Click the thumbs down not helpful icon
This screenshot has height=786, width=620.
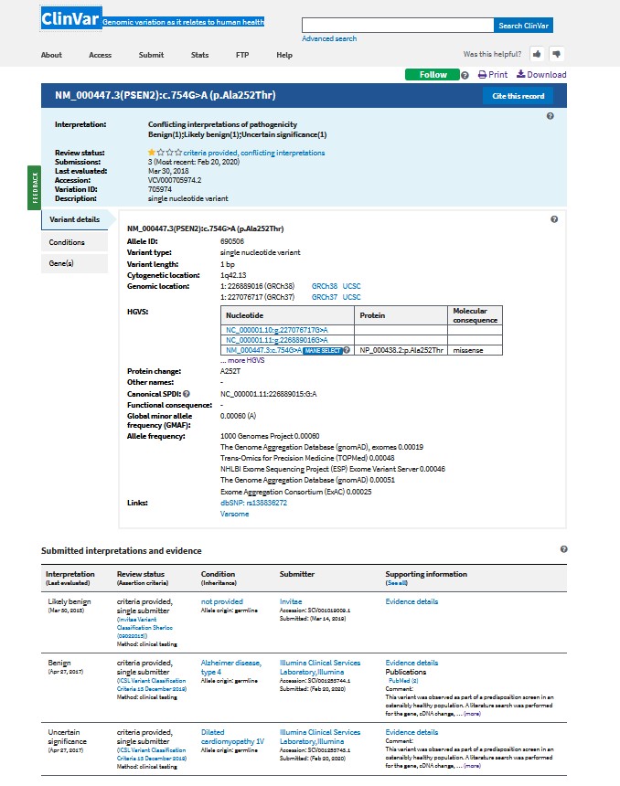[x=556, y=54]
